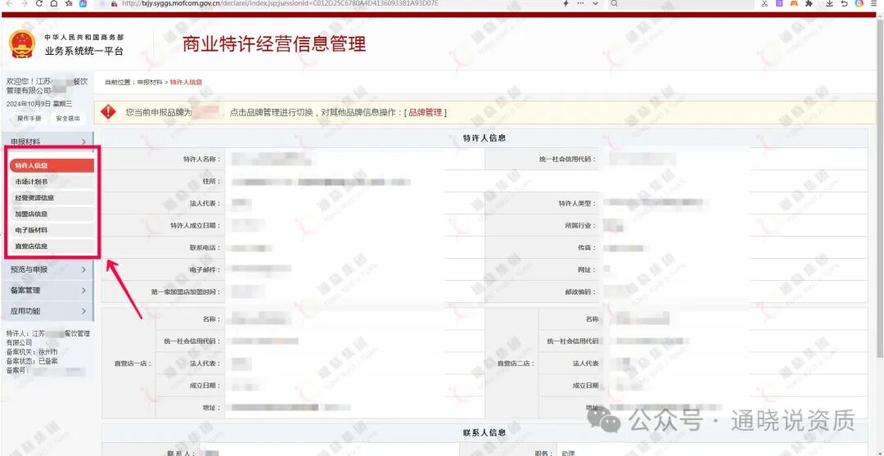Open the purple extension icon
Image resolution: width=884 pixels, height=456 pixels.
point(780,3)
